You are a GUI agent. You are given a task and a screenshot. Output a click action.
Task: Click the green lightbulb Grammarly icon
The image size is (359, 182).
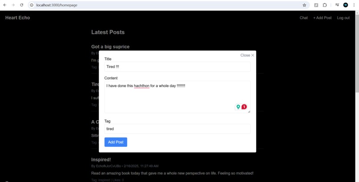click(x=238, y=107)
